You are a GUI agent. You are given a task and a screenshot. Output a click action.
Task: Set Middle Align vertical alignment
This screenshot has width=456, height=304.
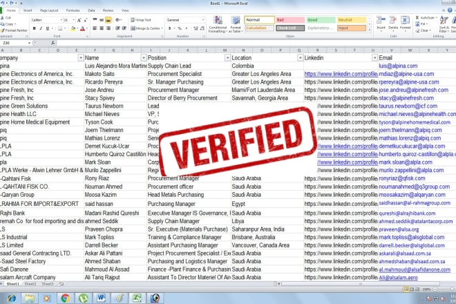[x=102, y=20]
